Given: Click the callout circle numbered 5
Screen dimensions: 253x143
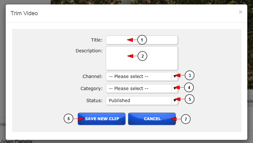Looking at the screenshot, I should (189, 99).
